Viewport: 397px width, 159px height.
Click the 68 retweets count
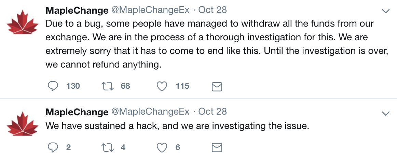(125, 86)
